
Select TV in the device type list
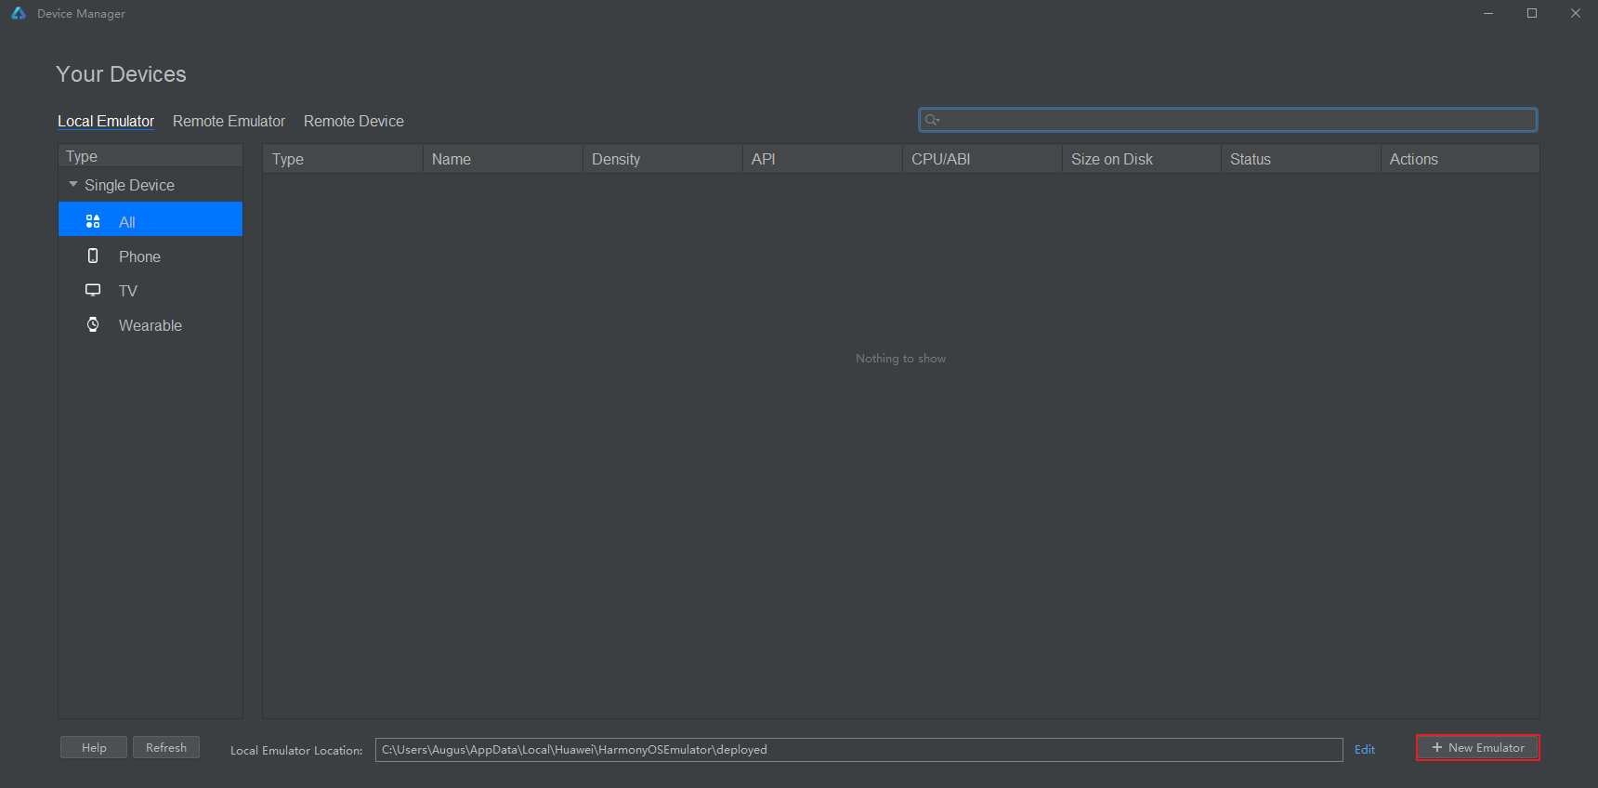click(151, 291)
